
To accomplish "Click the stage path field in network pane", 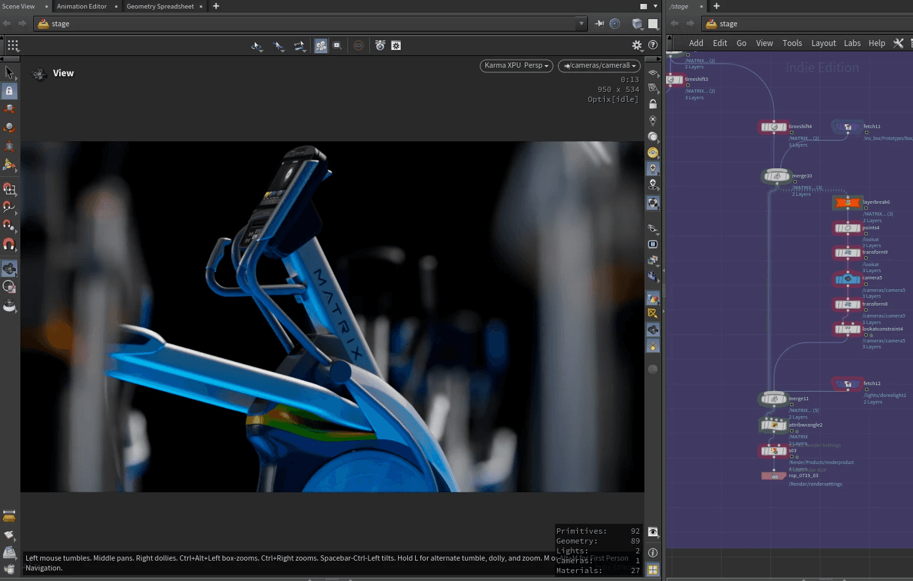I will tap(807, 24).
